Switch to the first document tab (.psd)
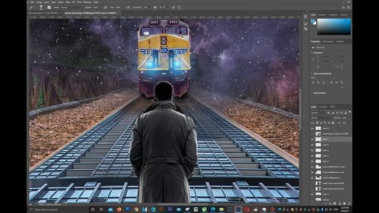Screen dimensions: 379x213 43,13
